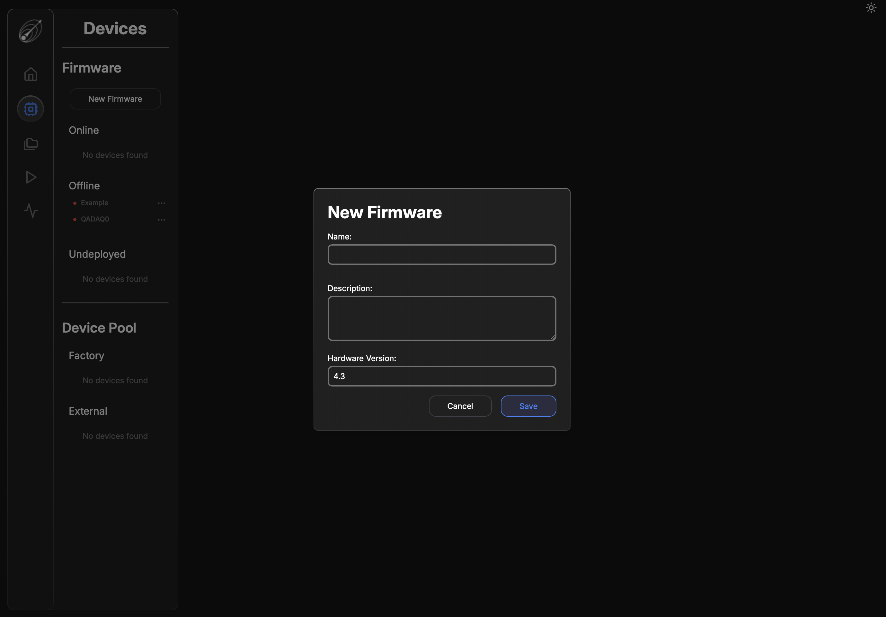Image resolution: width=886 pixels, height=617 pixels.
Task: Open the Home page icon
Action: coord(31,74)
